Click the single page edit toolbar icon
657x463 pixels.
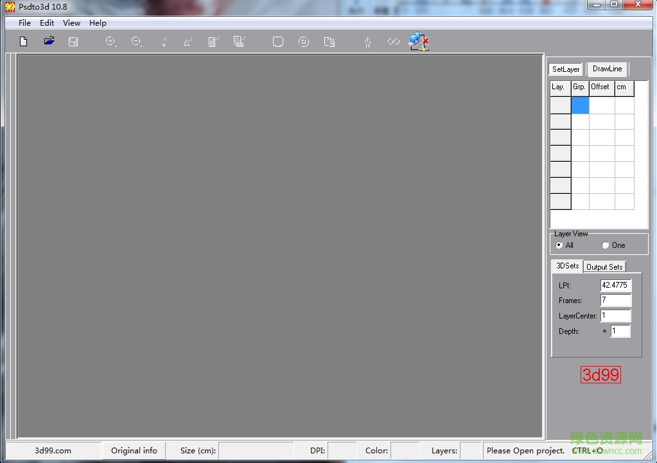point(213,42)
